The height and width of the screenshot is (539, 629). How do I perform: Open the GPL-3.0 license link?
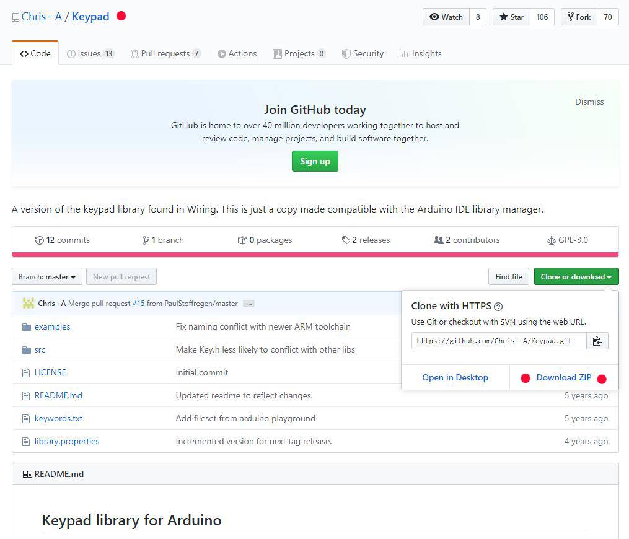coord(568,240)
